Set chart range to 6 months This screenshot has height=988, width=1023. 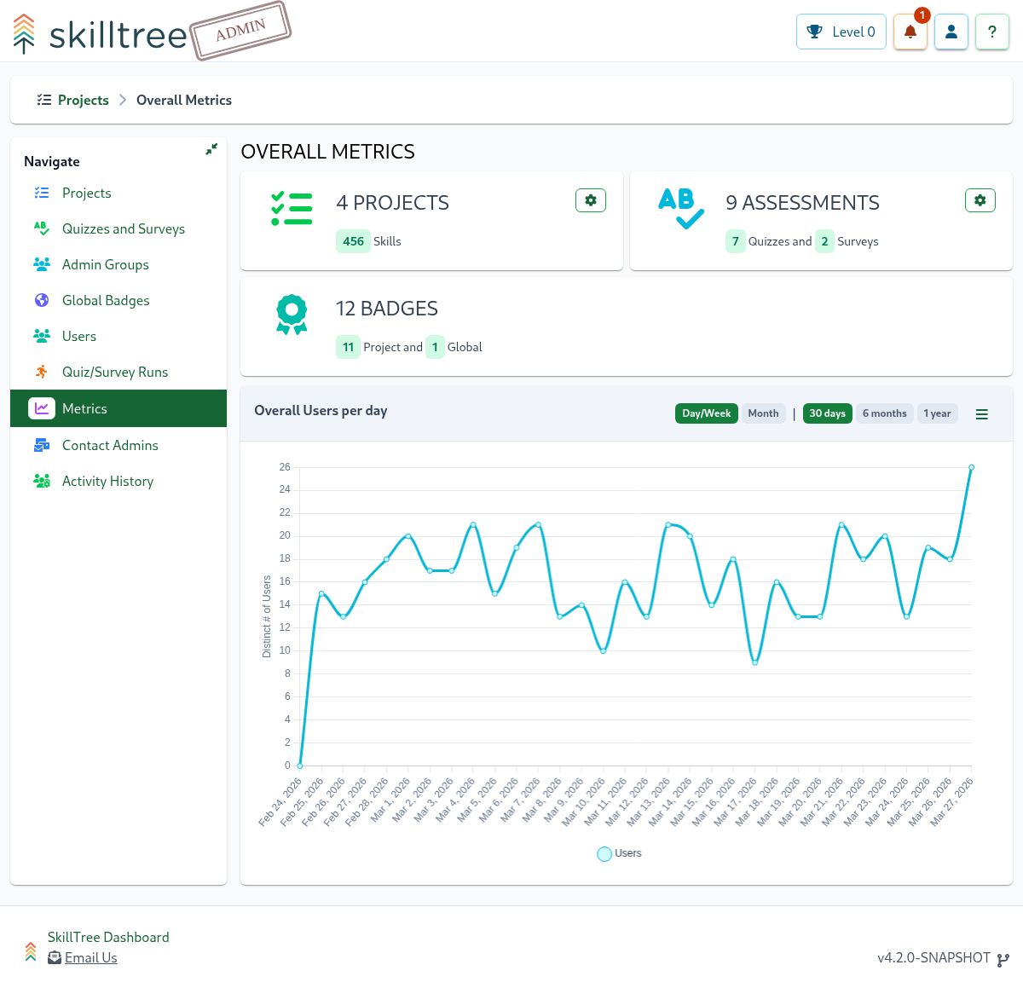[x=884, y=413]
